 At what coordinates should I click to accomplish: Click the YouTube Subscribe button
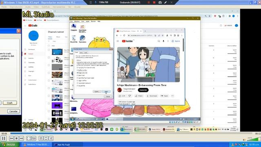pos(143,90)
